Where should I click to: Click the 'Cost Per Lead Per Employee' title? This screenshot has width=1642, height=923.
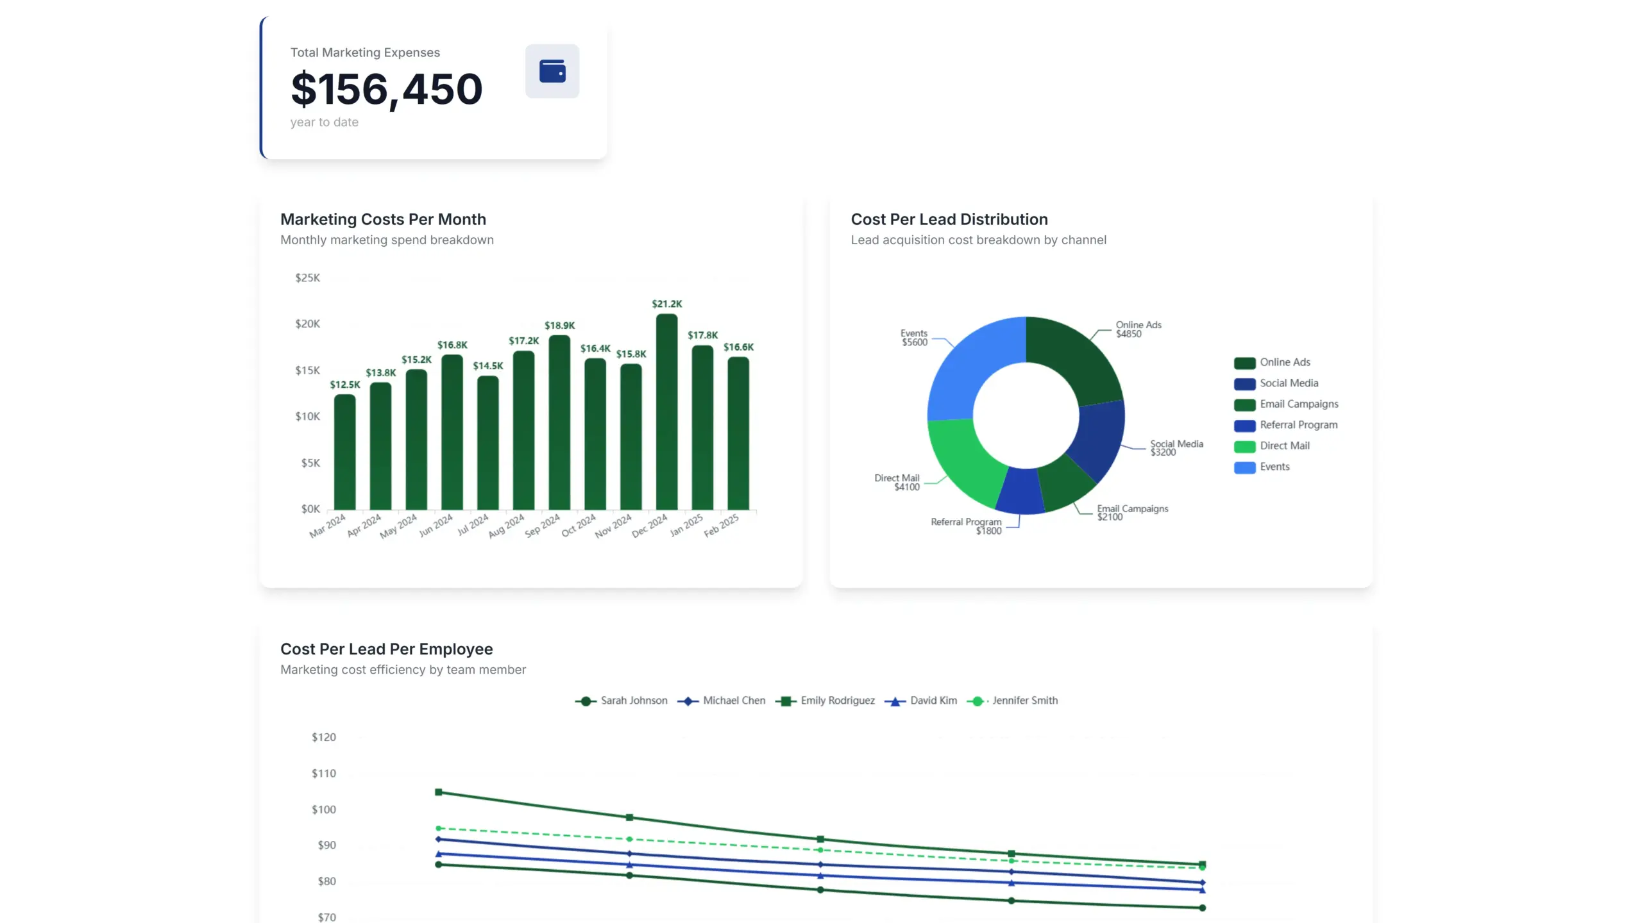pos(386,649)
